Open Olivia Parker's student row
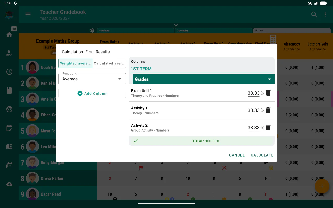The image size is (333, 208). (x=58, y=178)
